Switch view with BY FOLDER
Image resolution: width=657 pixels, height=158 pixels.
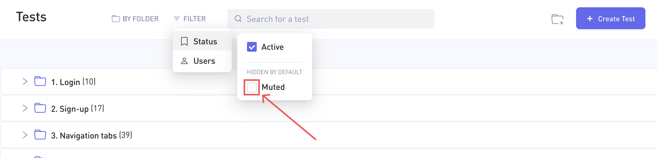coord(135,19)
